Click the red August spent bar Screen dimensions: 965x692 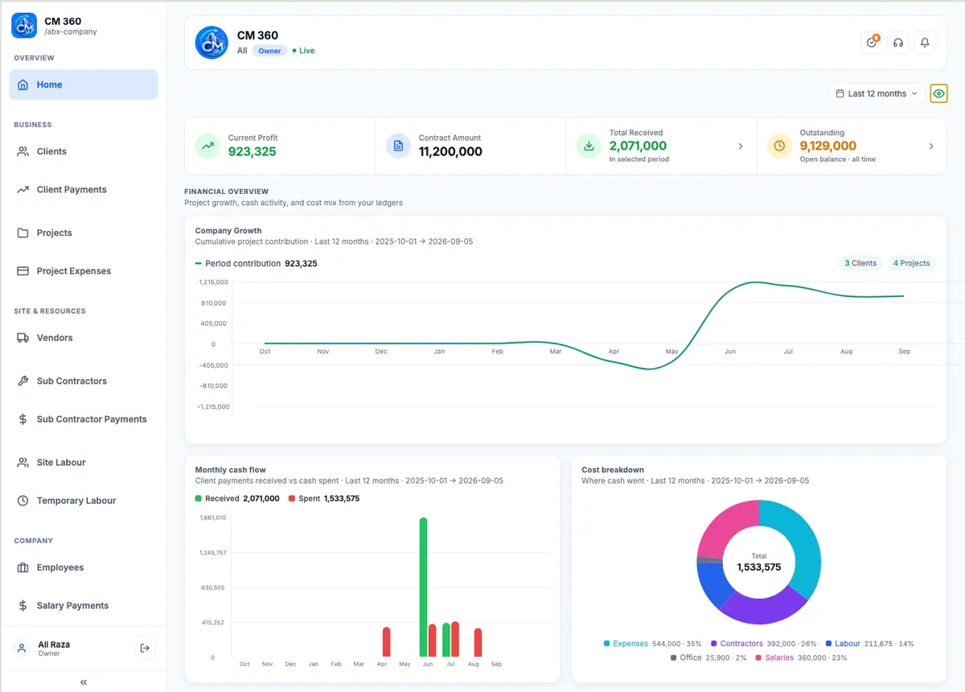(x=478, y=643)
